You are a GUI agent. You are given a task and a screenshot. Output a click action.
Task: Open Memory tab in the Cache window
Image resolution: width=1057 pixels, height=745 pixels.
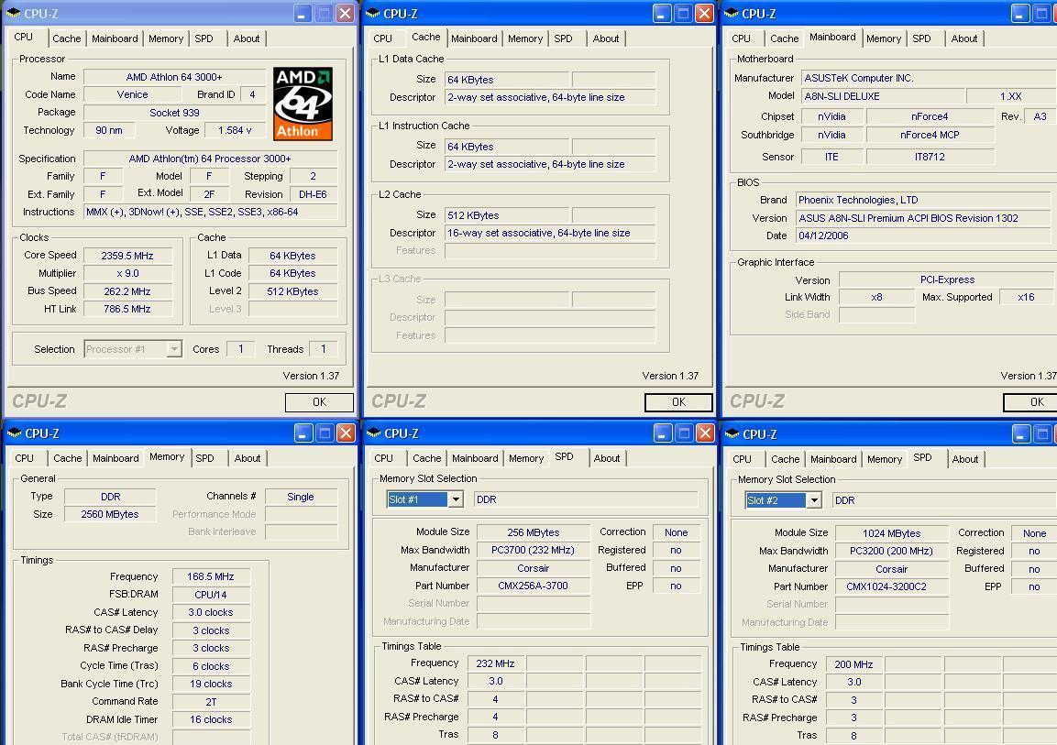tap(525, 38)
